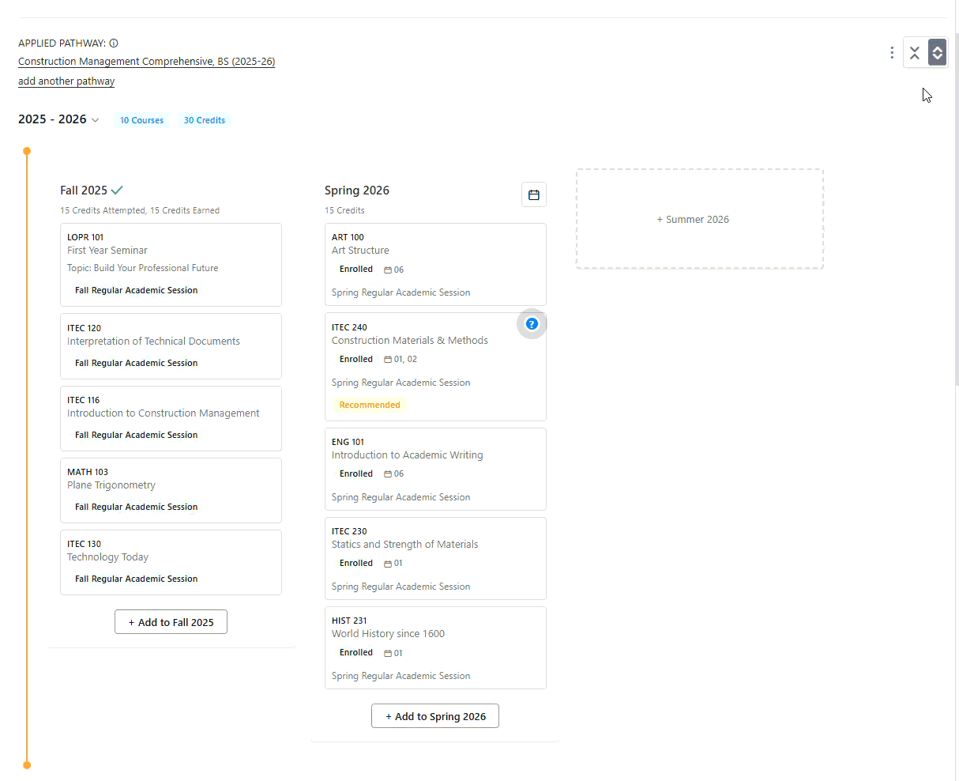The width and height of the screenshot is (959, 781).
Task: Open the HIST 231 World History course card
Action: click(435, 647)
